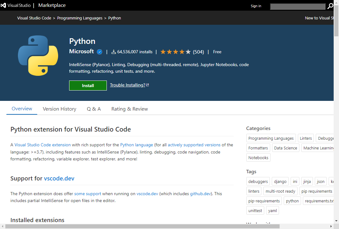Image resolution: width=339 pixels, height=229 pixels.
Task: Switch to the Overview tab
Action: (22, 109)
